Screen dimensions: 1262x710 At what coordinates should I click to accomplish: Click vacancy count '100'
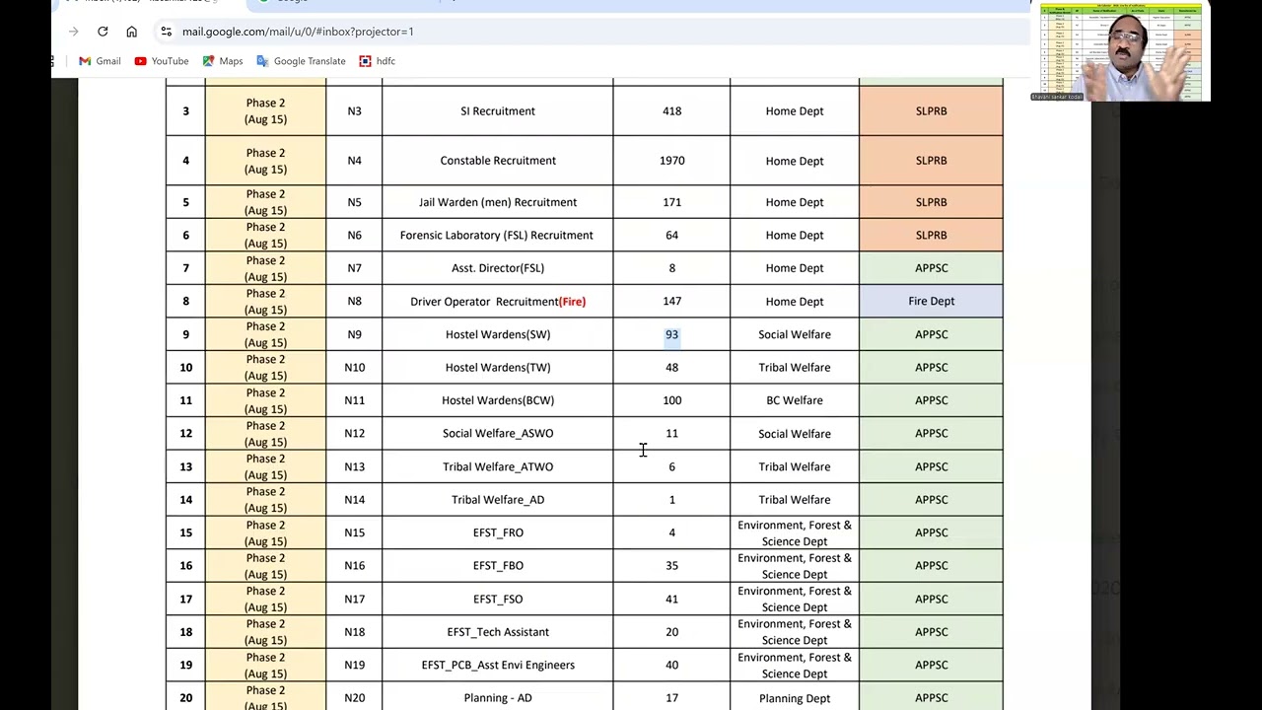(672, 400)
